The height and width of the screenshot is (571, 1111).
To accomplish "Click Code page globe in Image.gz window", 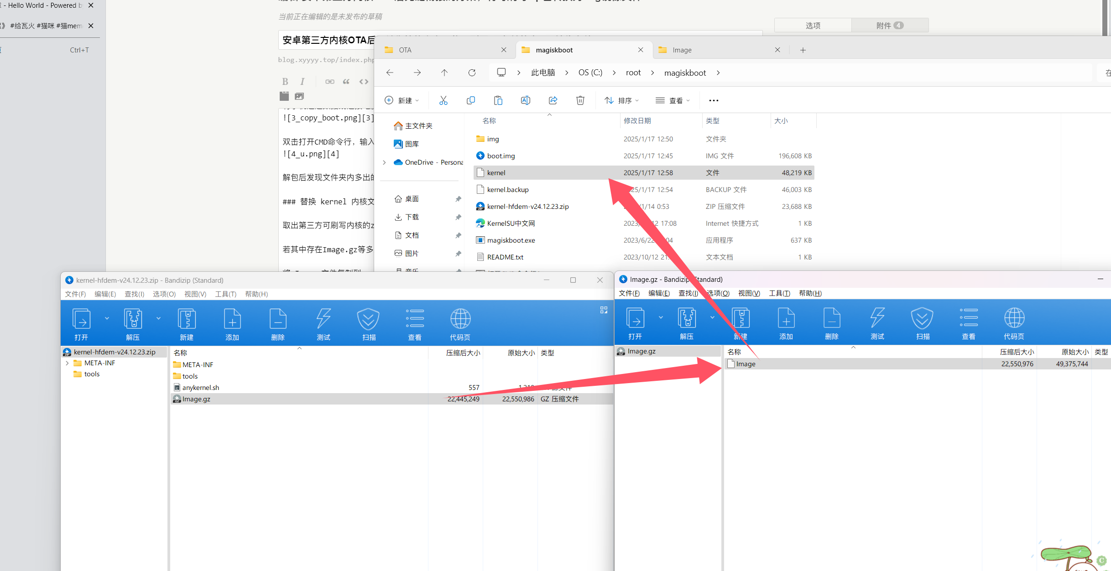I will pos(1014,318).
